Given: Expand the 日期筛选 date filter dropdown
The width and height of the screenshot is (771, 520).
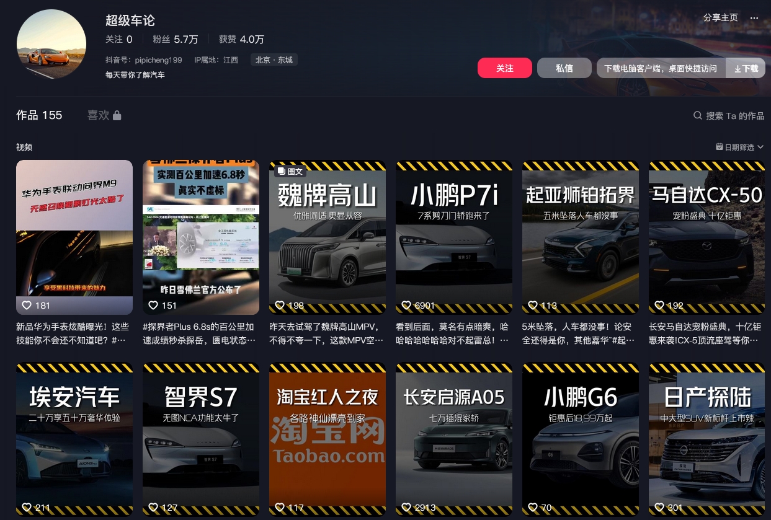Looking at the screenshot, I should click(740, 147).
